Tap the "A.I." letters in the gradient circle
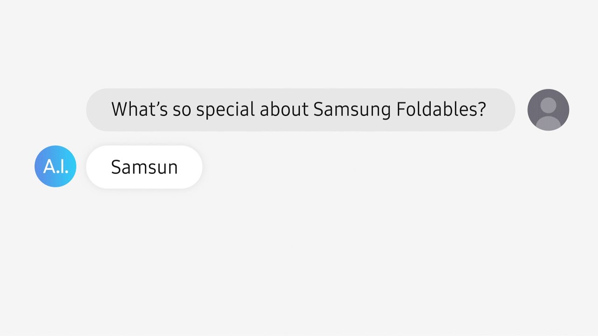598x336 pixels. 55,167
